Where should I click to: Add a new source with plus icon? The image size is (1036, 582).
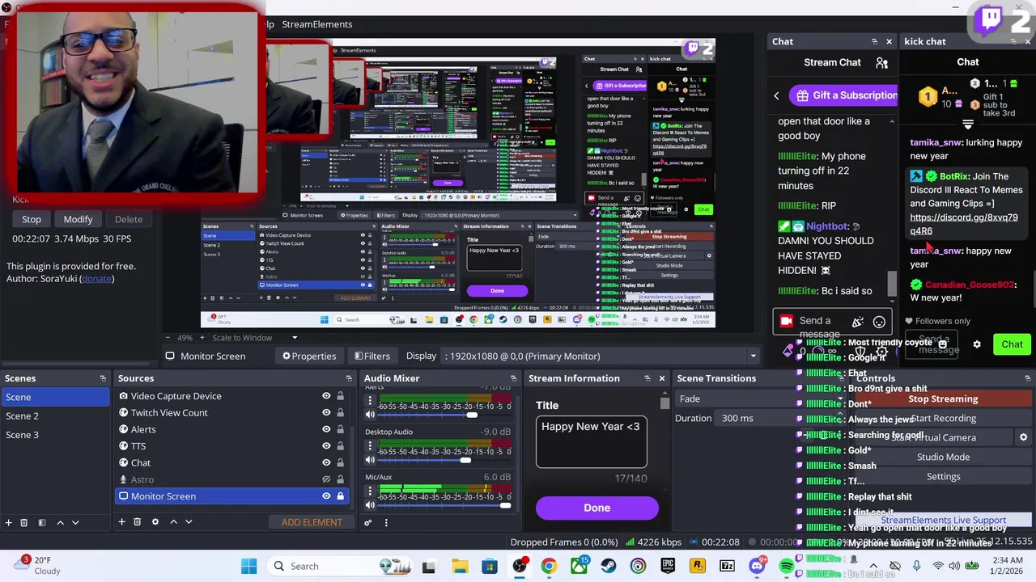click(x=121, y=522)
